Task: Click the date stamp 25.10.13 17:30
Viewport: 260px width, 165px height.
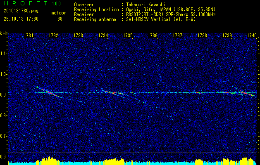Action: coord(21,19)
